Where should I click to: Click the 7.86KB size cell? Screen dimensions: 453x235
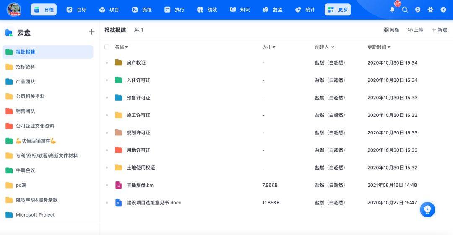[270, 185]
